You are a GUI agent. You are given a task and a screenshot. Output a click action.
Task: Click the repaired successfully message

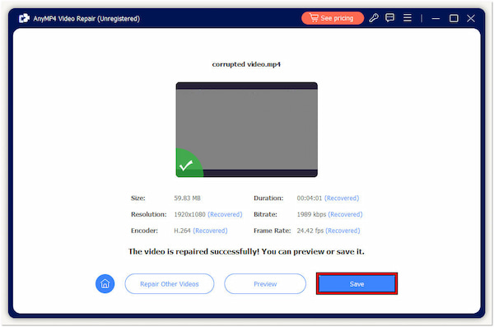(246, 252)
